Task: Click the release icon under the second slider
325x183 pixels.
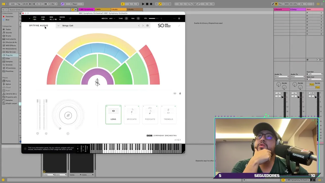Action: (46, 133)
